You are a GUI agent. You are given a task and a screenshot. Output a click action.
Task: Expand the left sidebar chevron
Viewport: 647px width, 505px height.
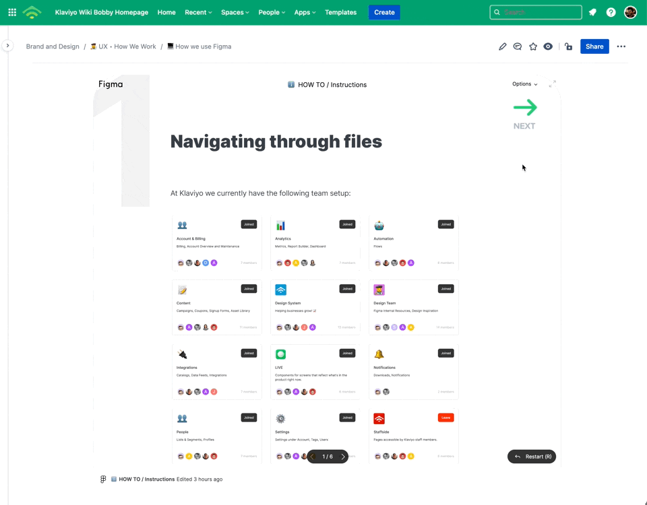coord(7,46)
